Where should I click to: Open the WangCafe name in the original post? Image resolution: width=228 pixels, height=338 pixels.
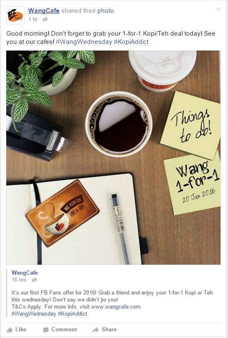tap(24, 273)
